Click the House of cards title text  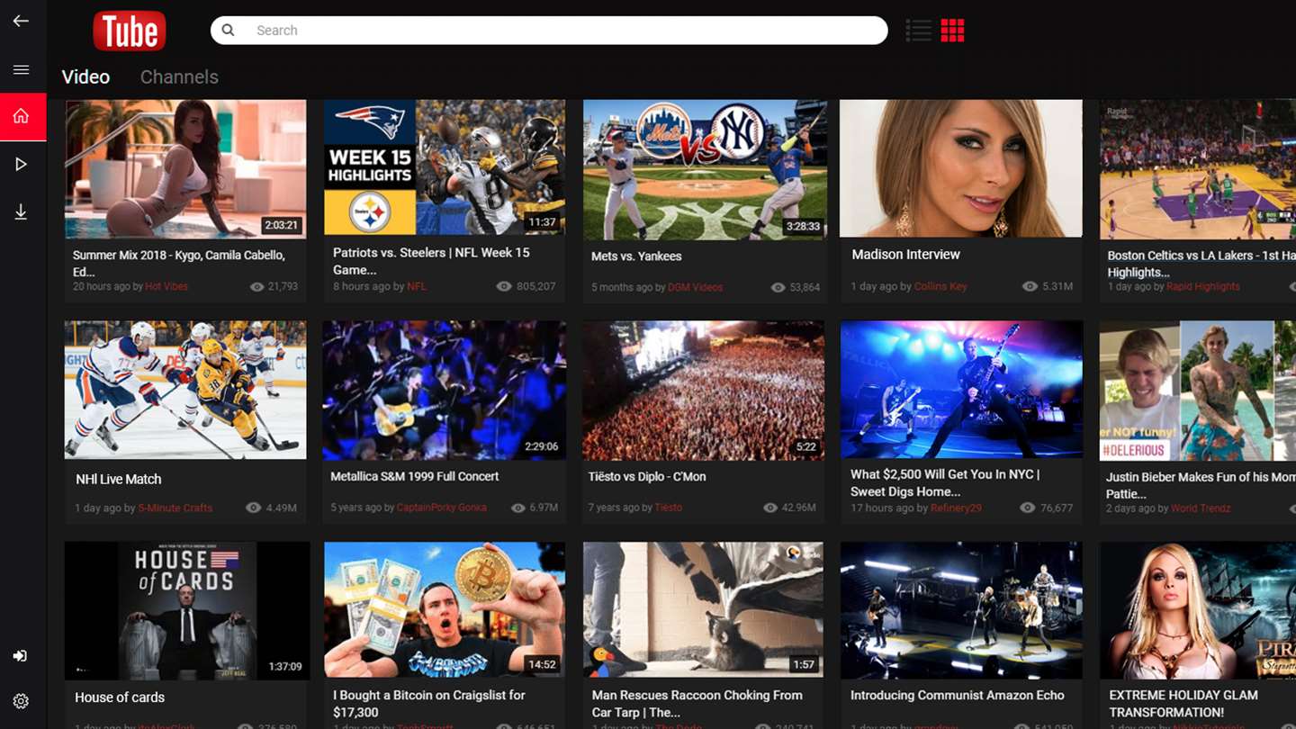[x=120, y=697]
